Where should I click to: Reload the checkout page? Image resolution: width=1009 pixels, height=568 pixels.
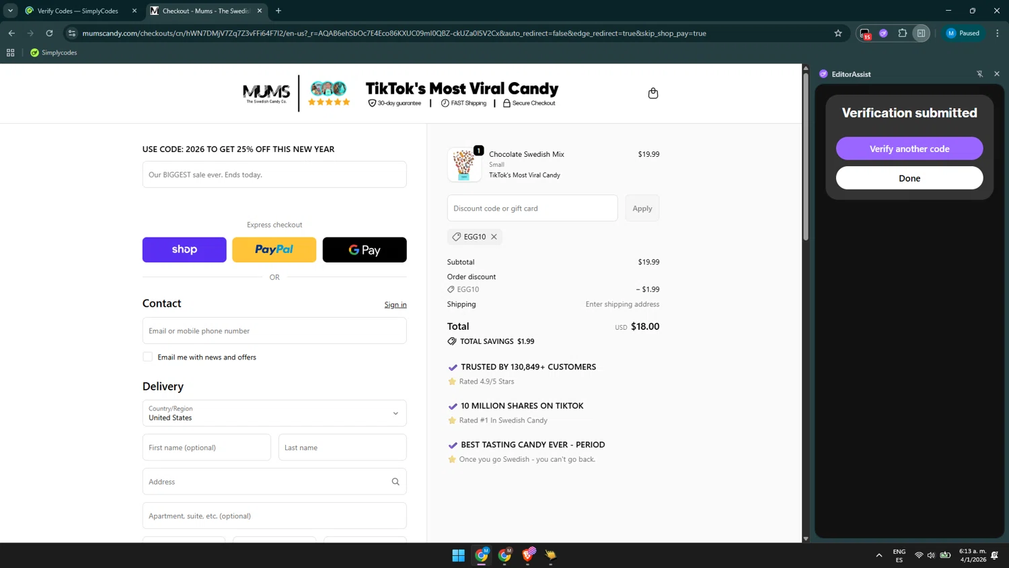point(49,33)
